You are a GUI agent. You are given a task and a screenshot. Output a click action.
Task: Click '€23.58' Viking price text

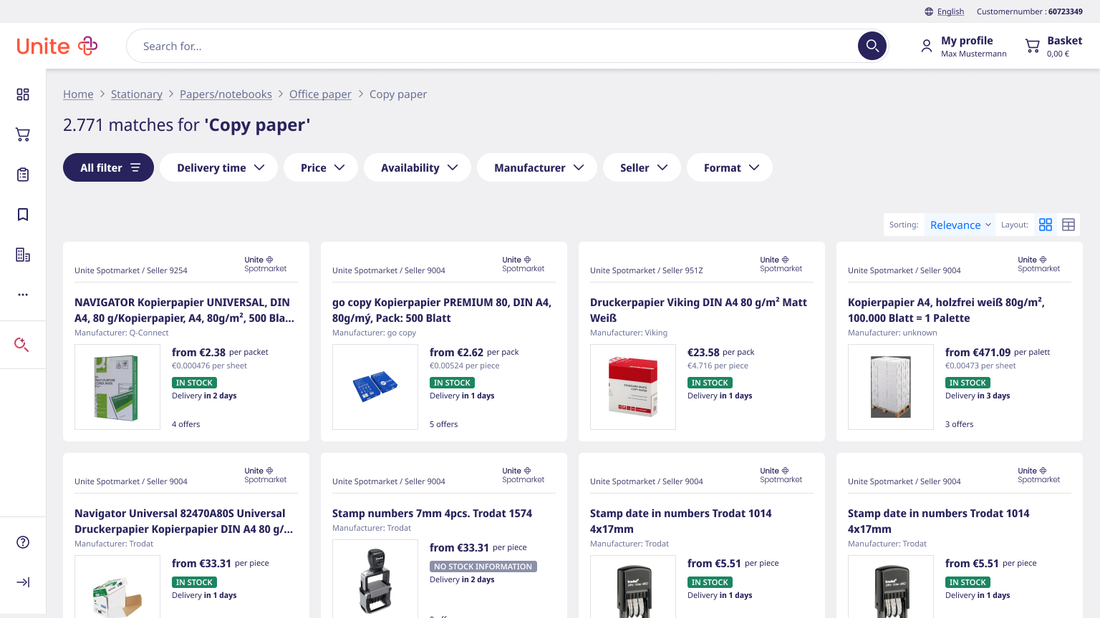tap(703, 353)
